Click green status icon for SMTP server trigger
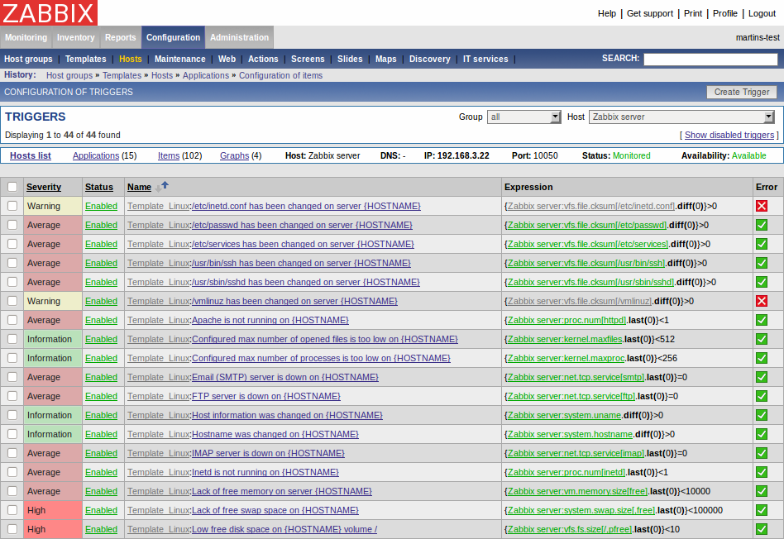Image resolution: width=784 pixels, height=539 pixels. pos(762,377)
